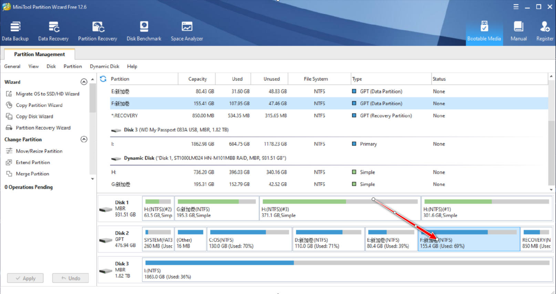Open the Help menu

(132, 66)
